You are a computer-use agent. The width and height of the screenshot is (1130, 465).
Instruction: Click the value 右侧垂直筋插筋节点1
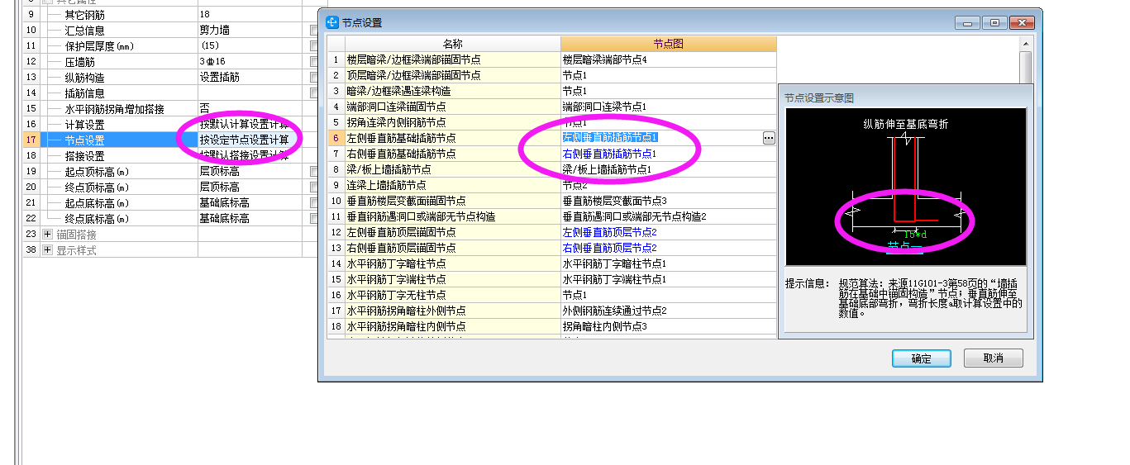pos(609,154)
